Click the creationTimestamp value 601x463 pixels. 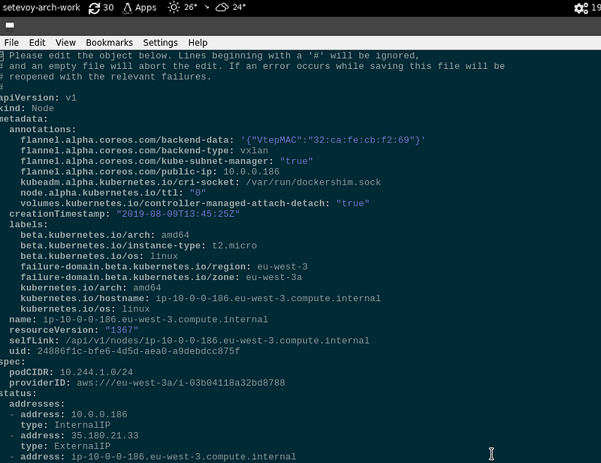pyautogui.click(x=178, y=214)
